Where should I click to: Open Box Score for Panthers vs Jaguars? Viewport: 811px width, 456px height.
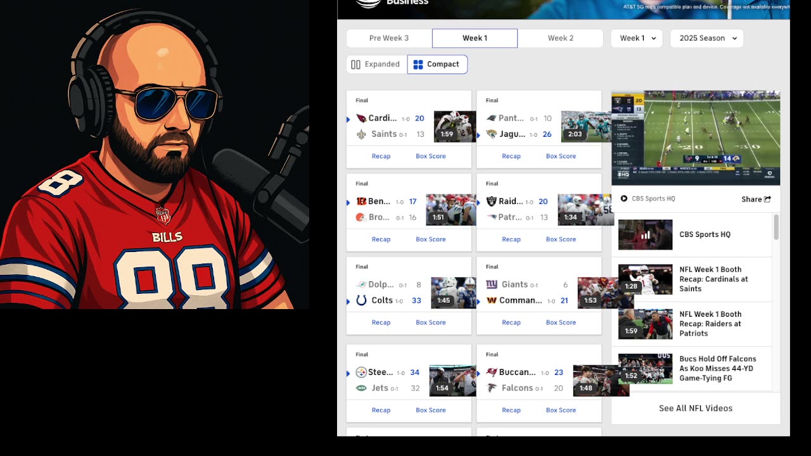[561, 156]
